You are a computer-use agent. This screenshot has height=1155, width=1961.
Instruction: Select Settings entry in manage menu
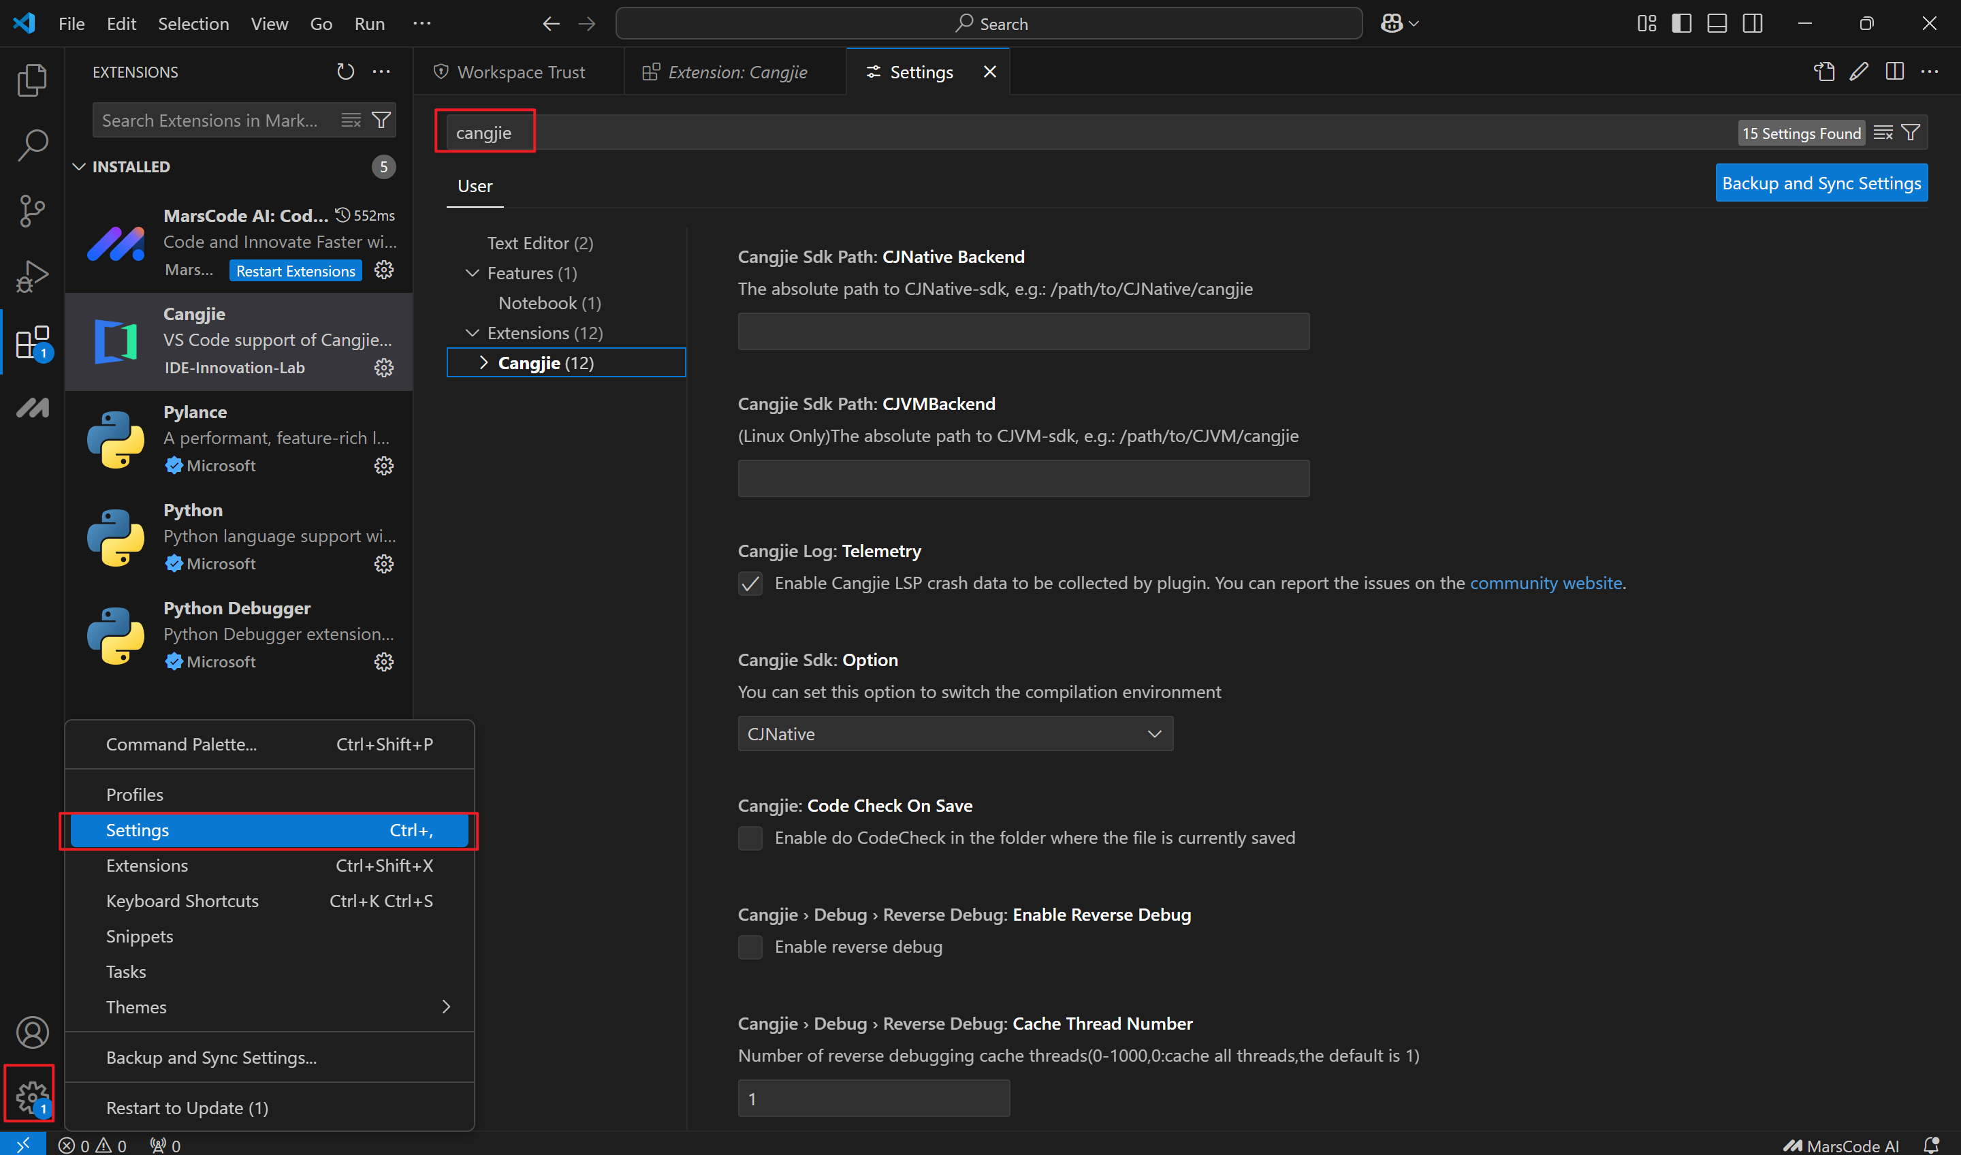(x=269, y=829)
